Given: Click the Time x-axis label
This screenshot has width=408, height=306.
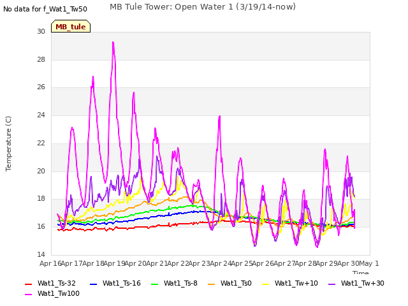Looking at the screenshot, I should [361, 272].
